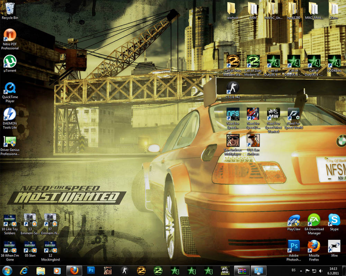Select the Nitro PDF Professional desktop shortcut
346x276 pixels.
(10, 35)
